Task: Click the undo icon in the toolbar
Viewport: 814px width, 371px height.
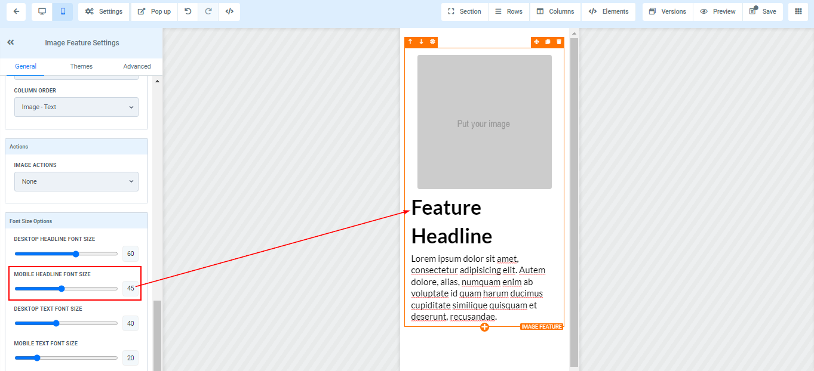Action: (188, 11)
